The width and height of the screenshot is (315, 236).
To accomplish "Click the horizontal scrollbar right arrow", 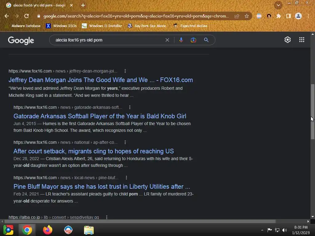I will point(308,221).
